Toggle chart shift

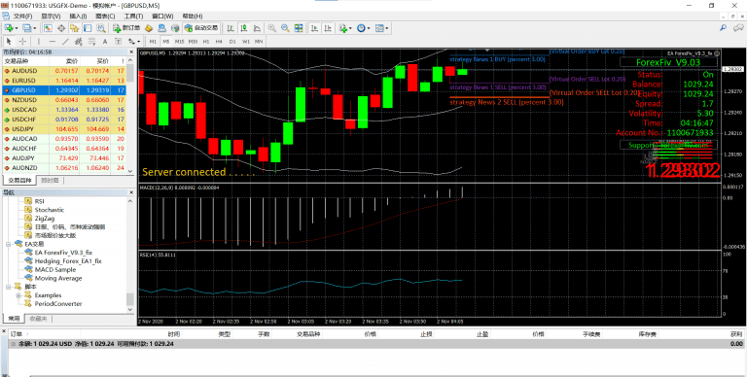328,28
